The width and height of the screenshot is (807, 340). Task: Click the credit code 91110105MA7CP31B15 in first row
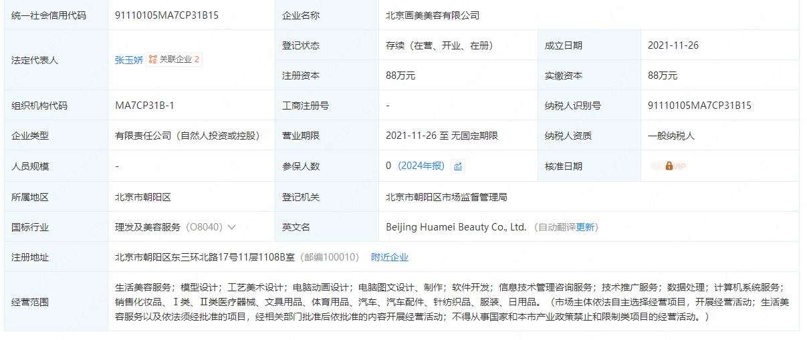tap(166, 15)
